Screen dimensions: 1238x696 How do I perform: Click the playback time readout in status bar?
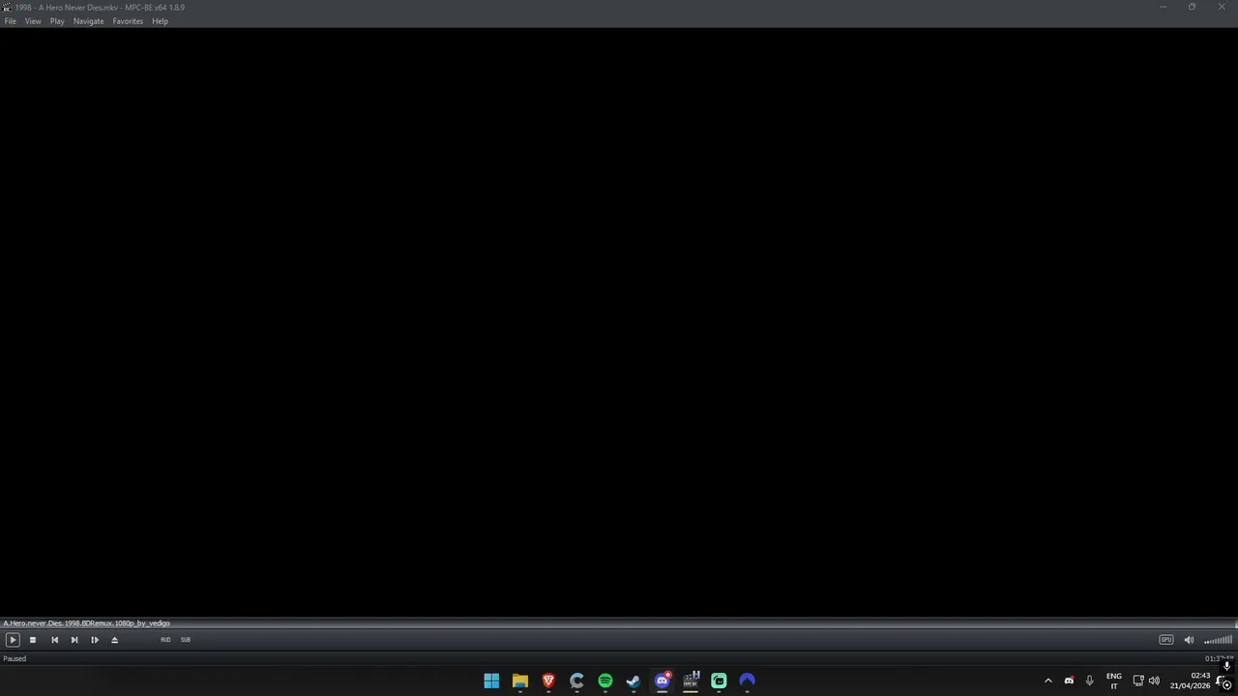pos(1219,658)
